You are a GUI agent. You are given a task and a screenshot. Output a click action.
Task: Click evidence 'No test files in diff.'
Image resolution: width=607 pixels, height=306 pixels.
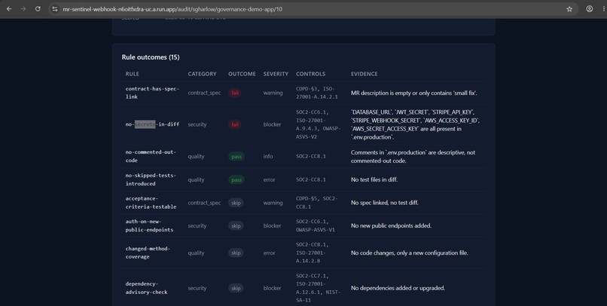click(x=374, y=179)
